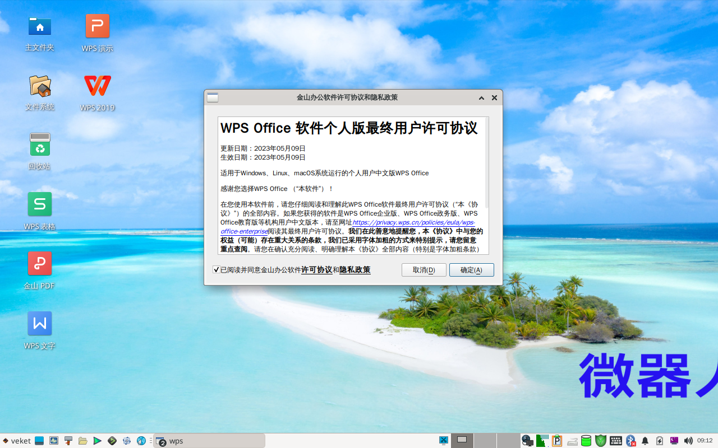Open the 主文件夹 home folder icon
This screenshot has height=448, width=718.
[40, 32]
